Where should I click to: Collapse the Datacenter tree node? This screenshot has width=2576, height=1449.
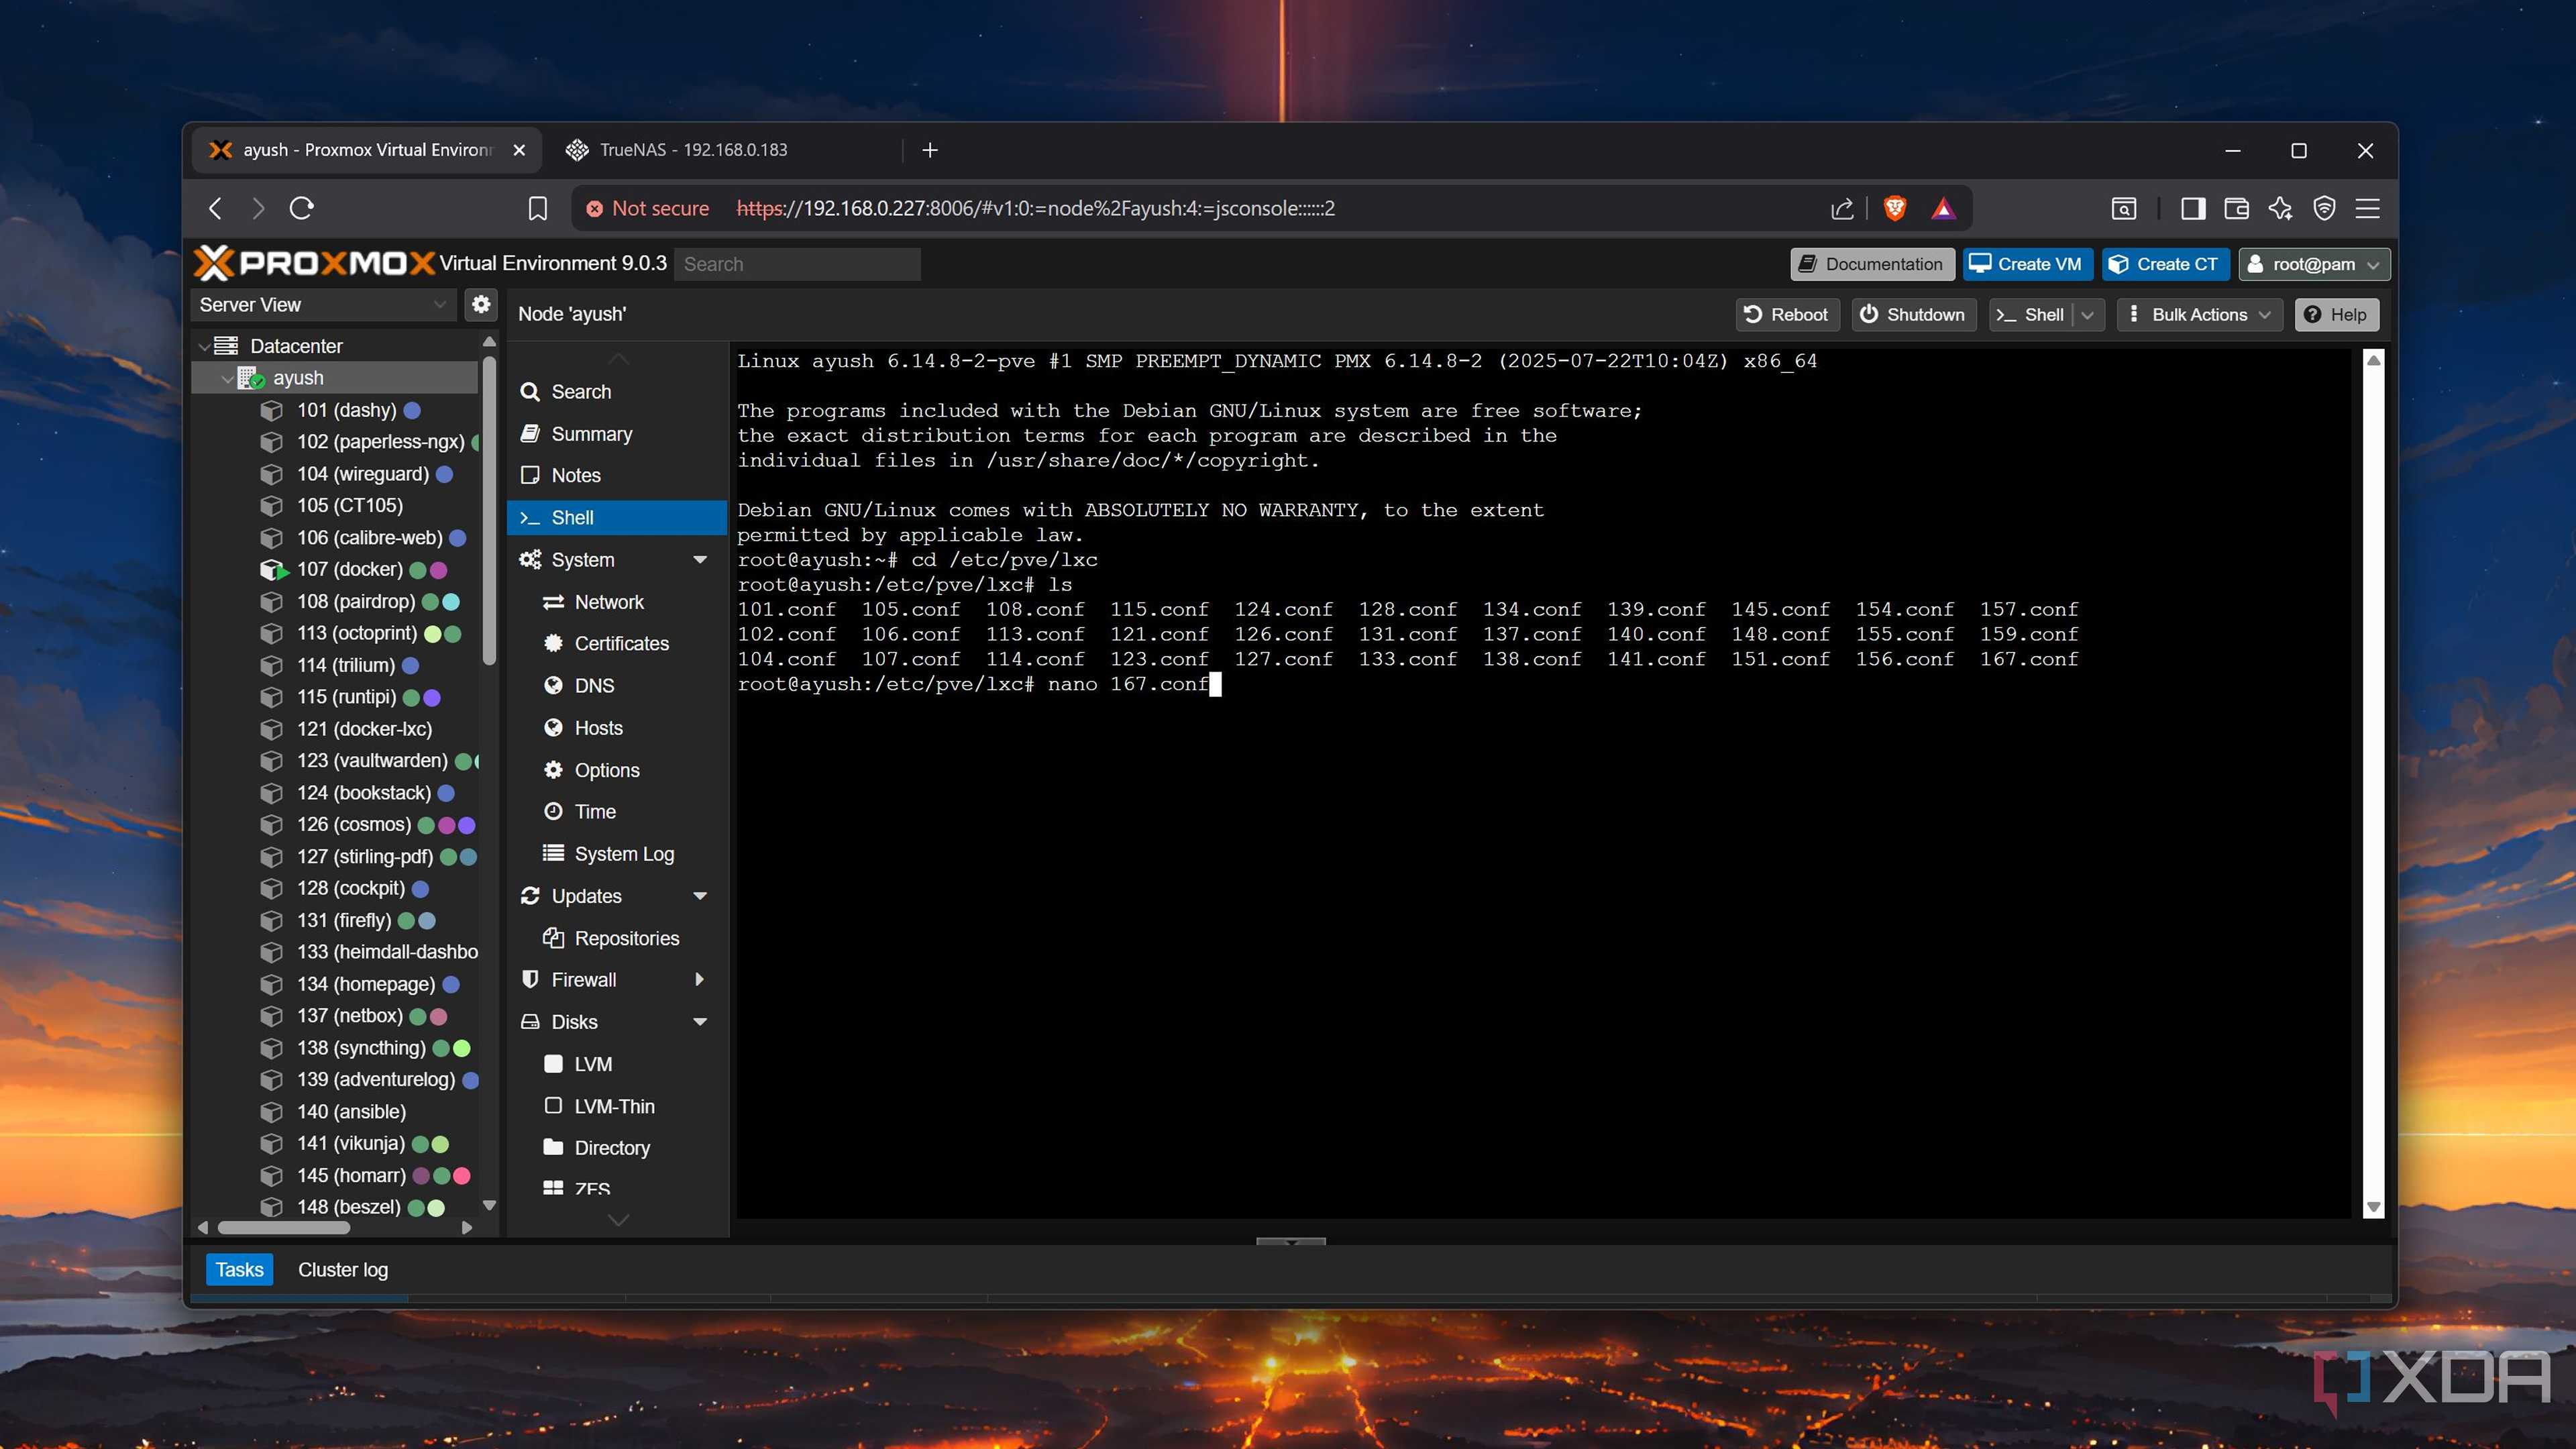pyautogui.click(x=204, y=346)
